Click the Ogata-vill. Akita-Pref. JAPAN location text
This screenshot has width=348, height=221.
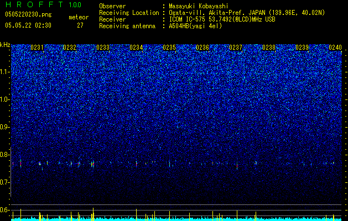[246, 13]
